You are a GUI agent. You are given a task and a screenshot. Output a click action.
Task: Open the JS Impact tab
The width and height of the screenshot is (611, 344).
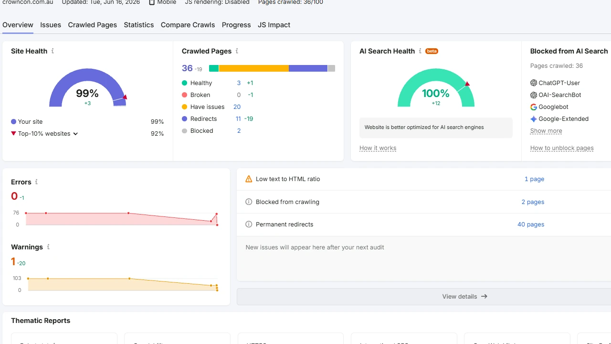tap(274, 25)
